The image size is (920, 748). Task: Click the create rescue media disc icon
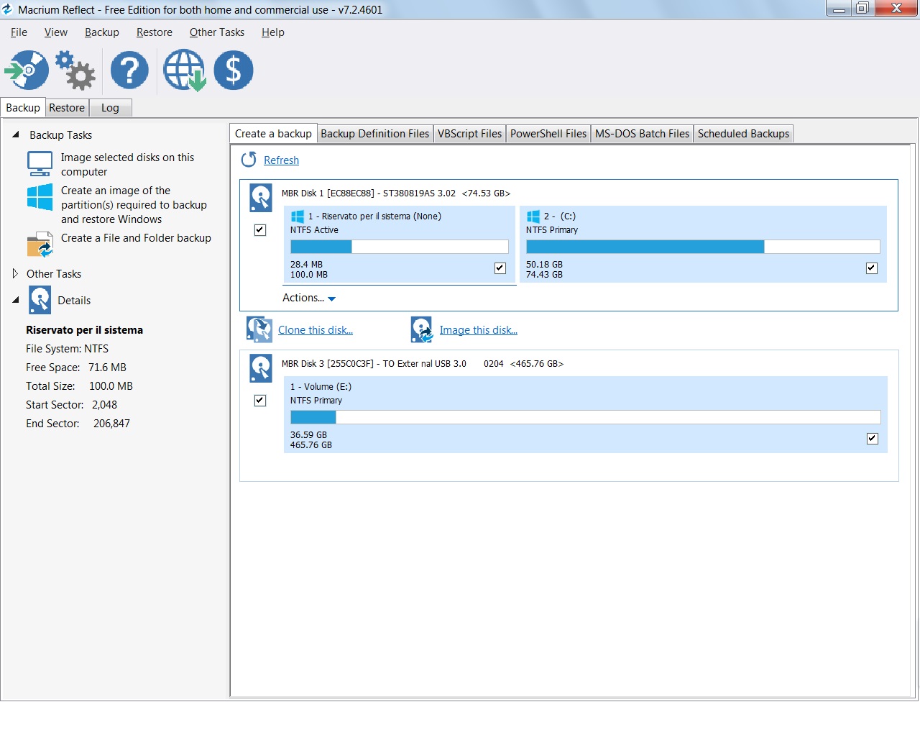27,70
